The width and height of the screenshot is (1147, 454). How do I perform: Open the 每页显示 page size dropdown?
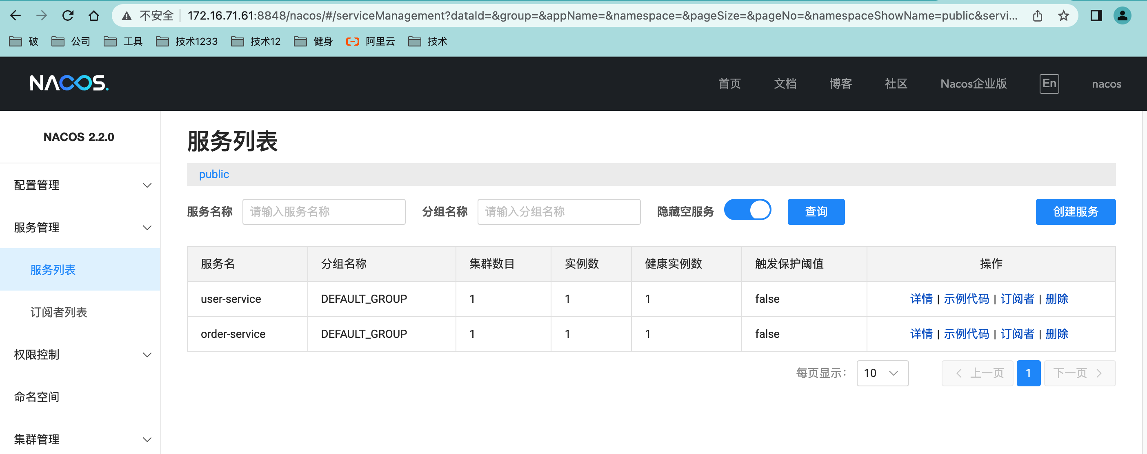[x=882, y=372]
